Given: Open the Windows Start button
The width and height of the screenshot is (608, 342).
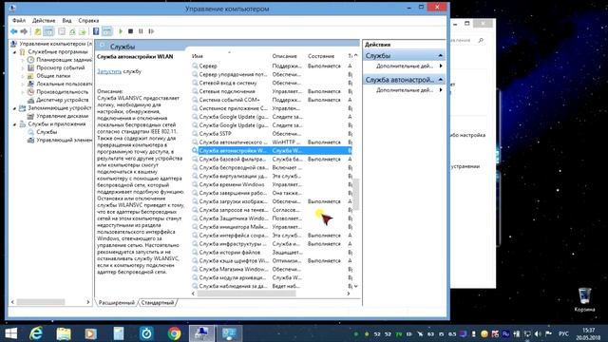Looking at the screenshot, I should 10,333.
